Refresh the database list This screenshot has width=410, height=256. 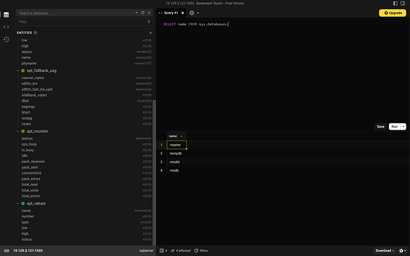pyautogui.click(x=143, y=13)
